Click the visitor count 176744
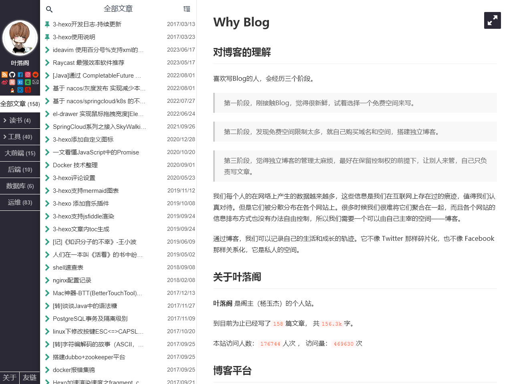513x384 pixels. click(270, 344)
